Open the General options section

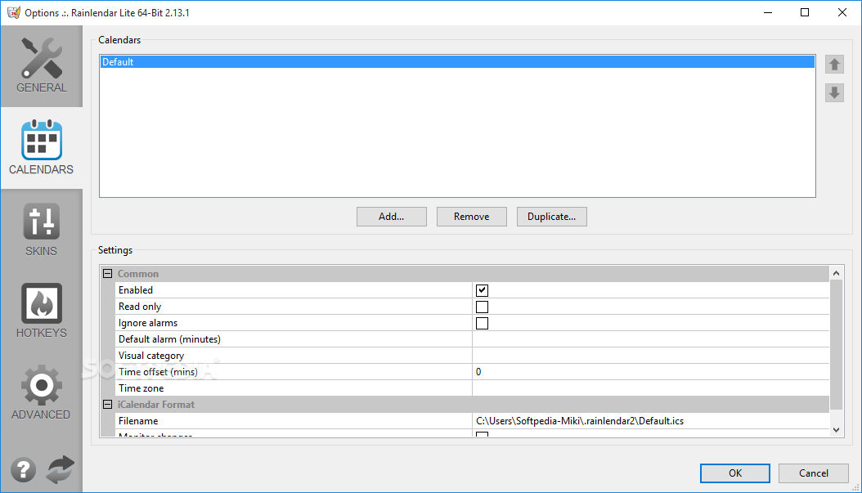[41, 66]
